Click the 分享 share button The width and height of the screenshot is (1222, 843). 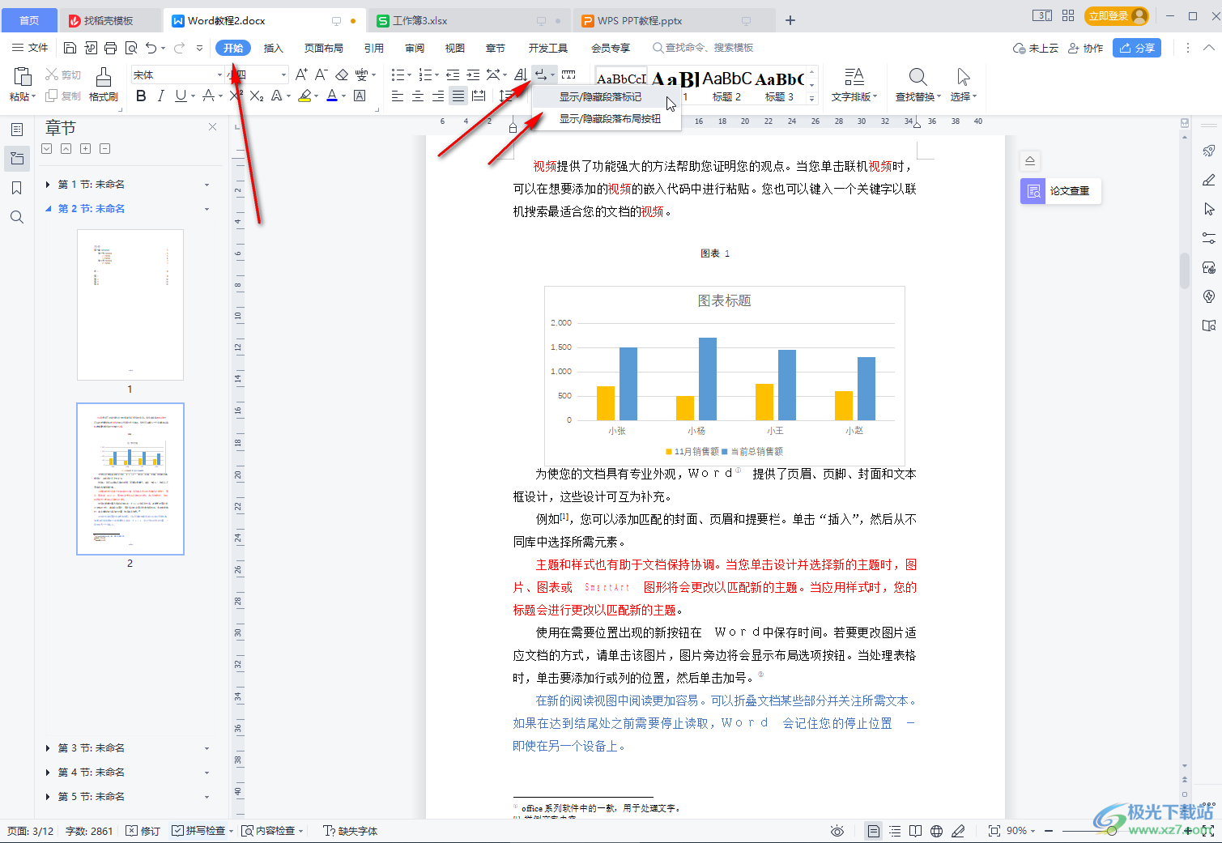tap(1137, 48)
